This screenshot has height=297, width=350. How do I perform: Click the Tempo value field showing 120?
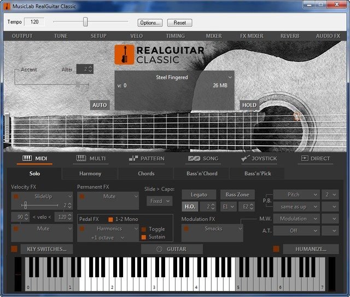[x=34, y=22]
